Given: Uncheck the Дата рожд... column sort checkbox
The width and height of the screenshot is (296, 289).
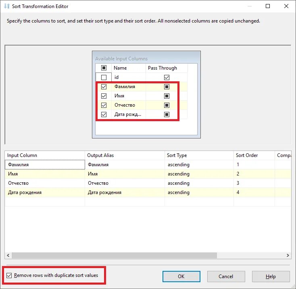Looking at the screenshot, I should (104, 114).
